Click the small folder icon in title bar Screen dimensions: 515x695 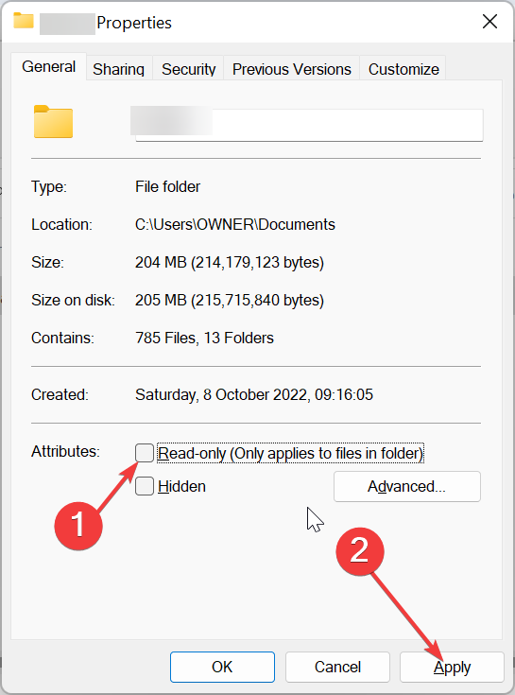24,21
